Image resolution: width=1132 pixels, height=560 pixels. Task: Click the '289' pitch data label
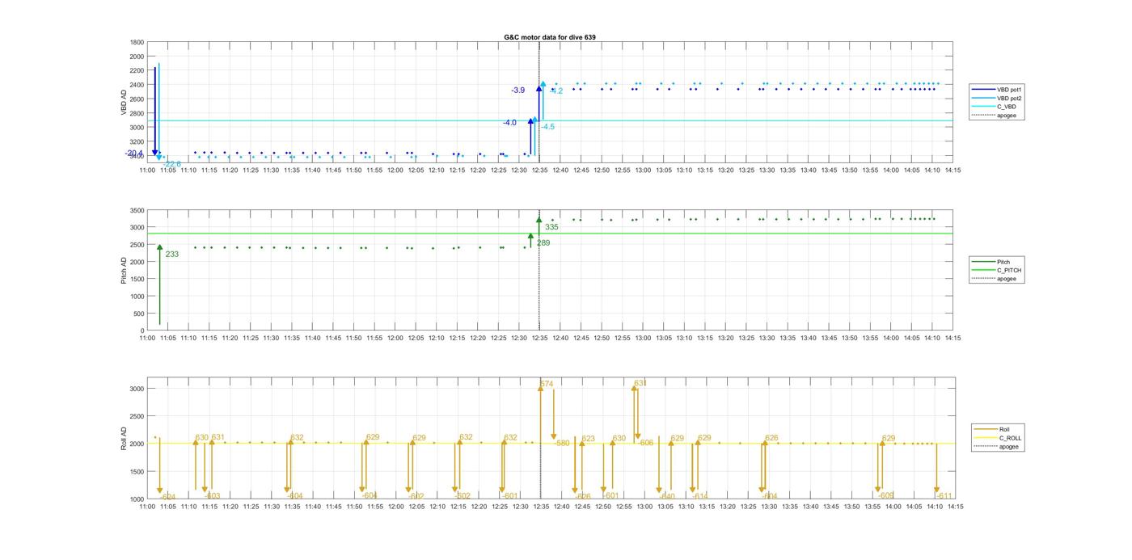543,242
